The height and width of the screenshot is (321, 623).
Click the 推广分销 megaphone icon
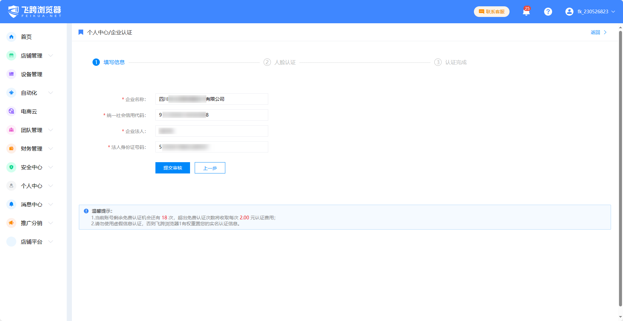(x=11, y=223)
